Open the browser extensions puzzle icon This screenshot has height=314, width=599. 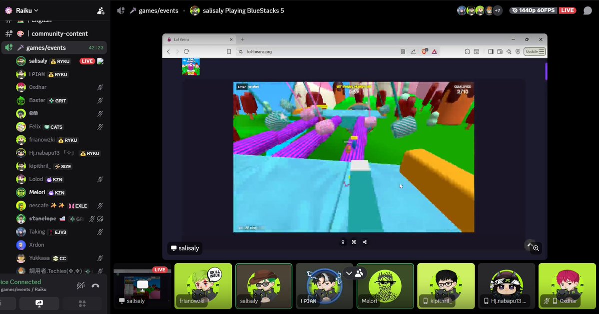[x=467, y=51]
